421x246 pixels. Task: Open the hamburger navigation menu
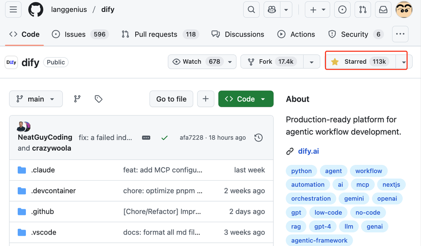[13, 10]
